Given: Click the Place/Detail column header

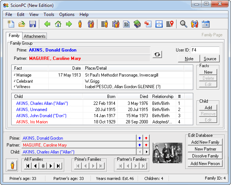Looking at the screenshot, I should pyautogui.click(x=133, y=68).
